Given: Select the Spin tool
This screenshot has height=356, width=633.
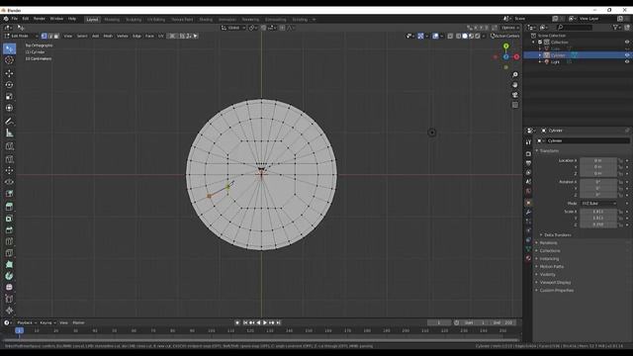Looking at the screenshot, I should (x=9, y=276).
